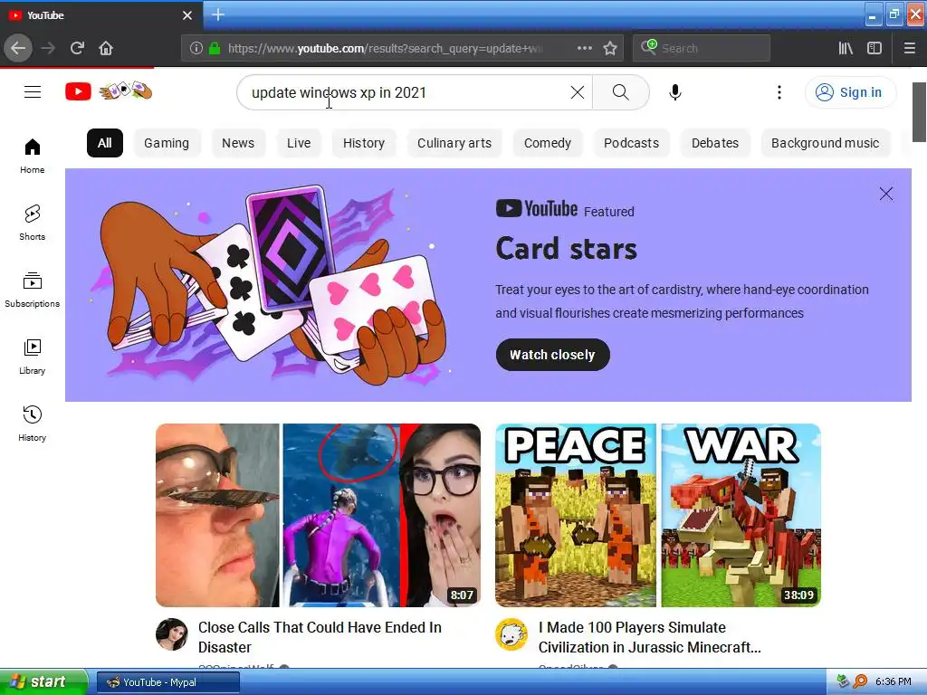Open the Close Calls That Could Have Ended title
Image resolution: width=927 pixels, height=695 pixels.
(320, 637)
